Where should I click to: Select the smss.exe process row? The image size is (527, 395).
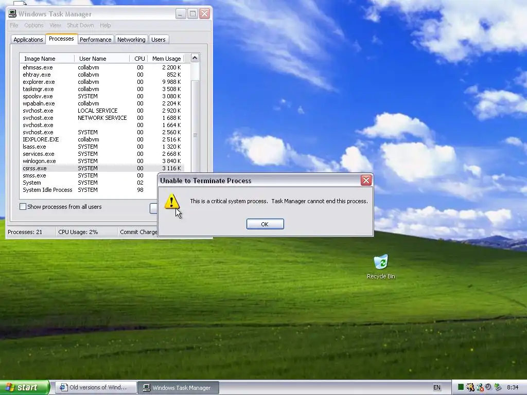point(90,175)
